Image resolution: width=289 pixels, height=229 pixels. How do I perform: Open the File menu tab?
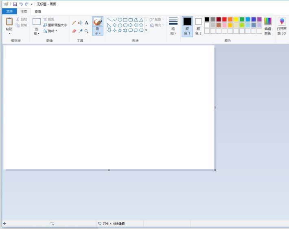(9, 11)
